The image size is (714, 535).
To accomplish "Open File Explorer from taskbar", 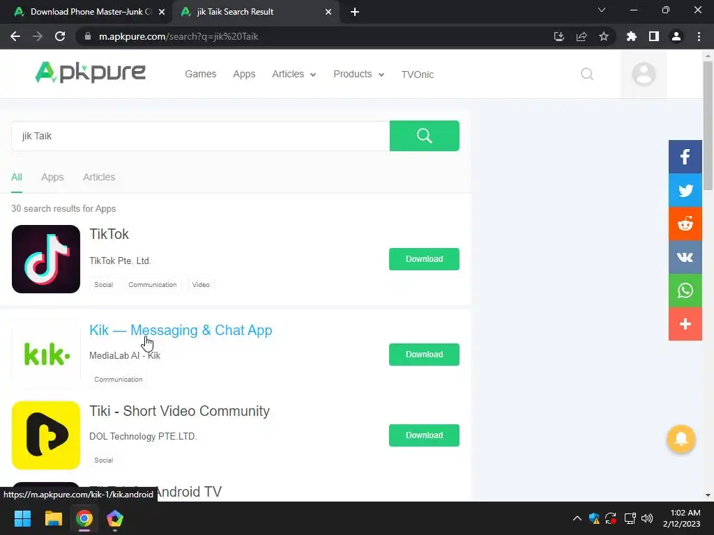I will 53,518.
